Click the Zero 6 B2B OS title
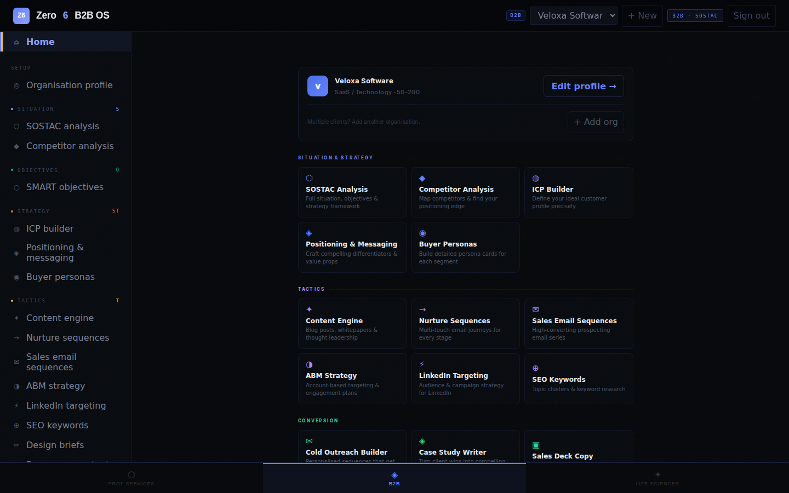This screenshot has height=493, width=789. click(x=73, y=15)
